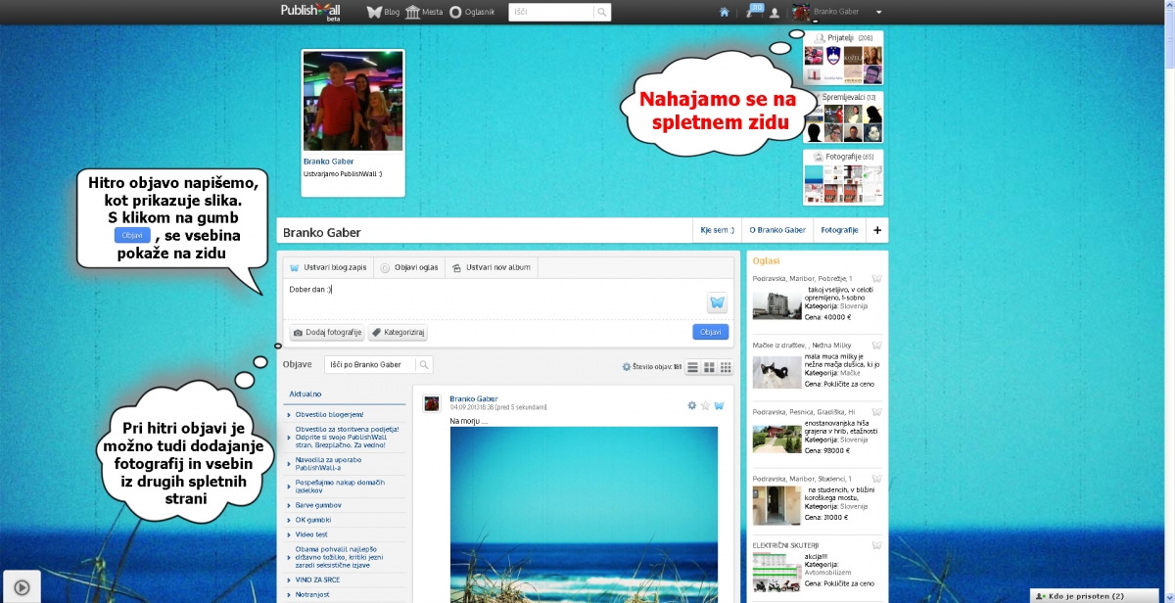Image resolution: width=1175 pixels, height=603 pixels.
Task: Open the friend requests person icon
Action: [775, 13]
